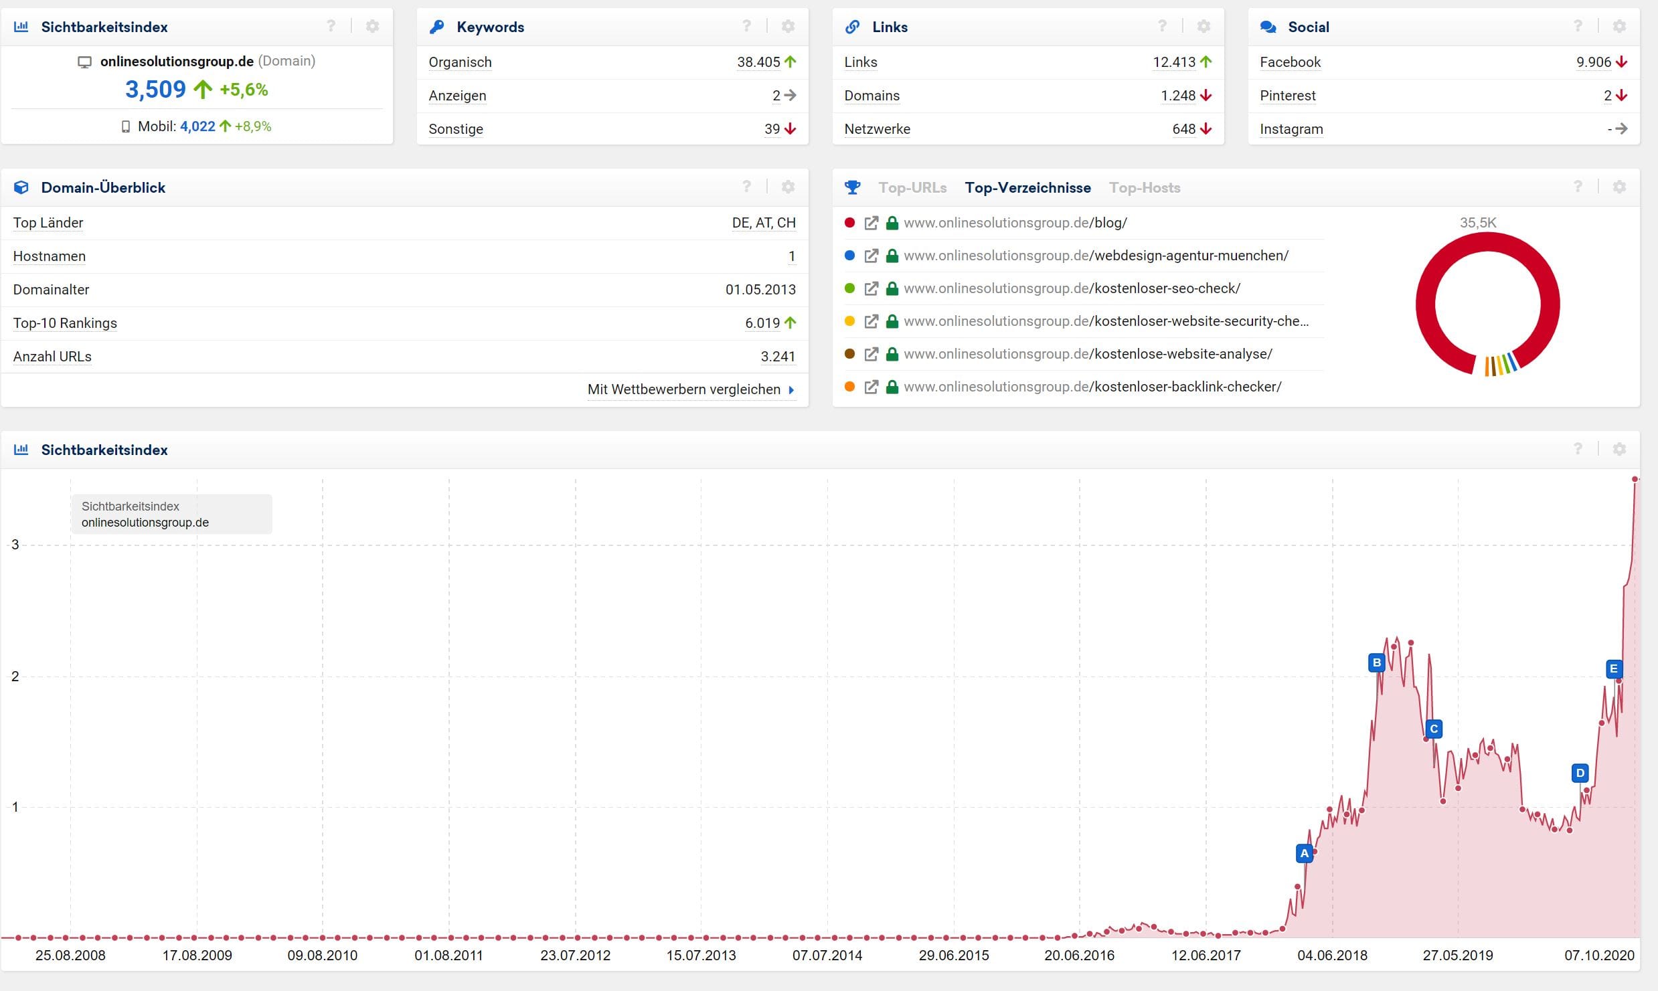The height and width of the screenshot is (991, 1658).
Task: Click event marker B on the chart
Action: click(1376, 663)
